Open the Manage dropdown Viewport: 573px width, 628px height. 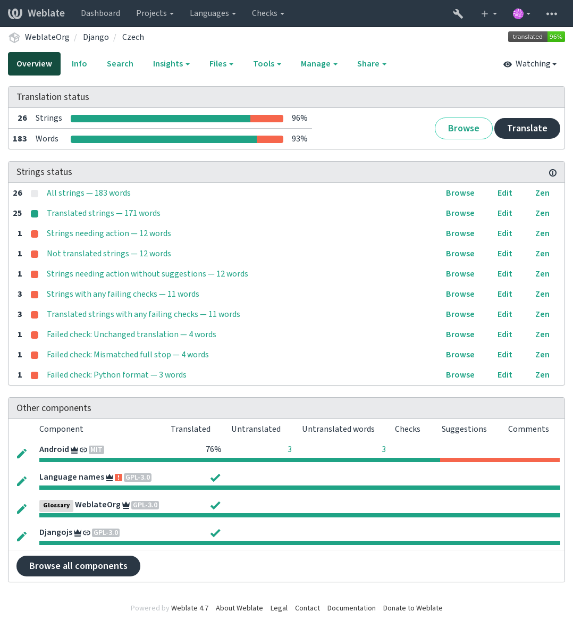319,64
